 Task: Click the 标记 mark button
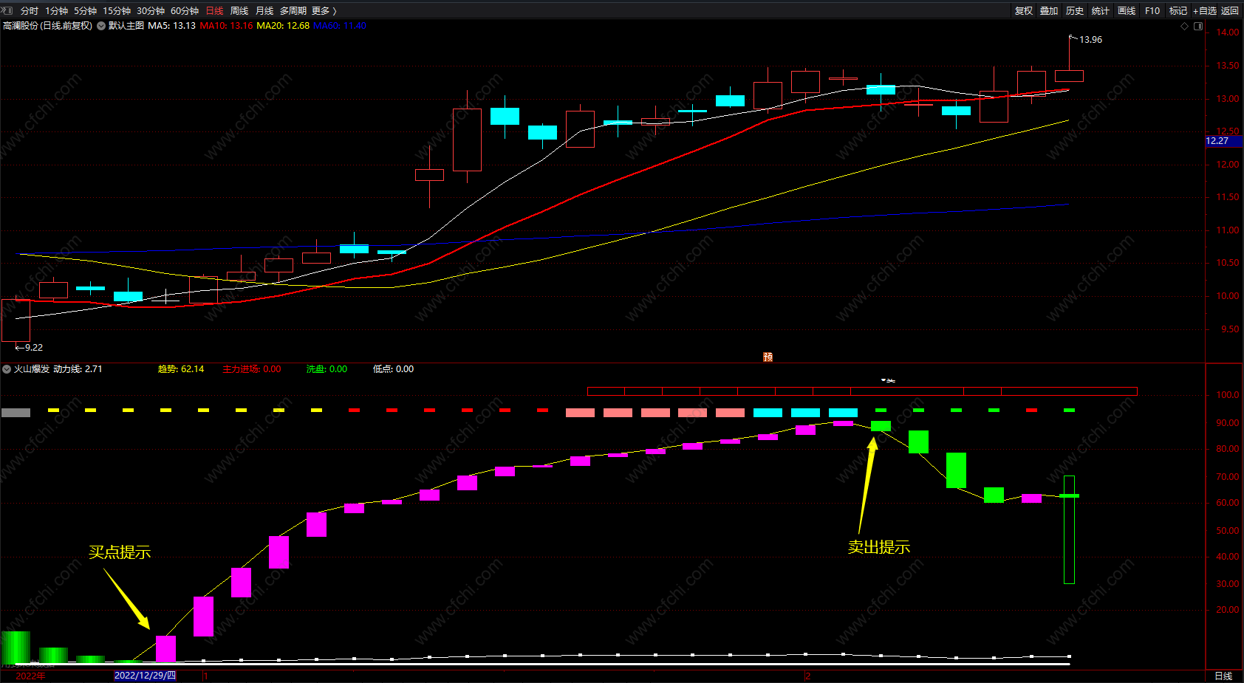[x=1178, y=11]
